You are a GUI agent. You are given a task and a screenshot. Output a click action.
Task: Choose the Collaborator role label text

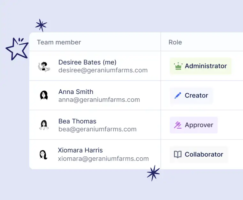(x=204, y=154)
